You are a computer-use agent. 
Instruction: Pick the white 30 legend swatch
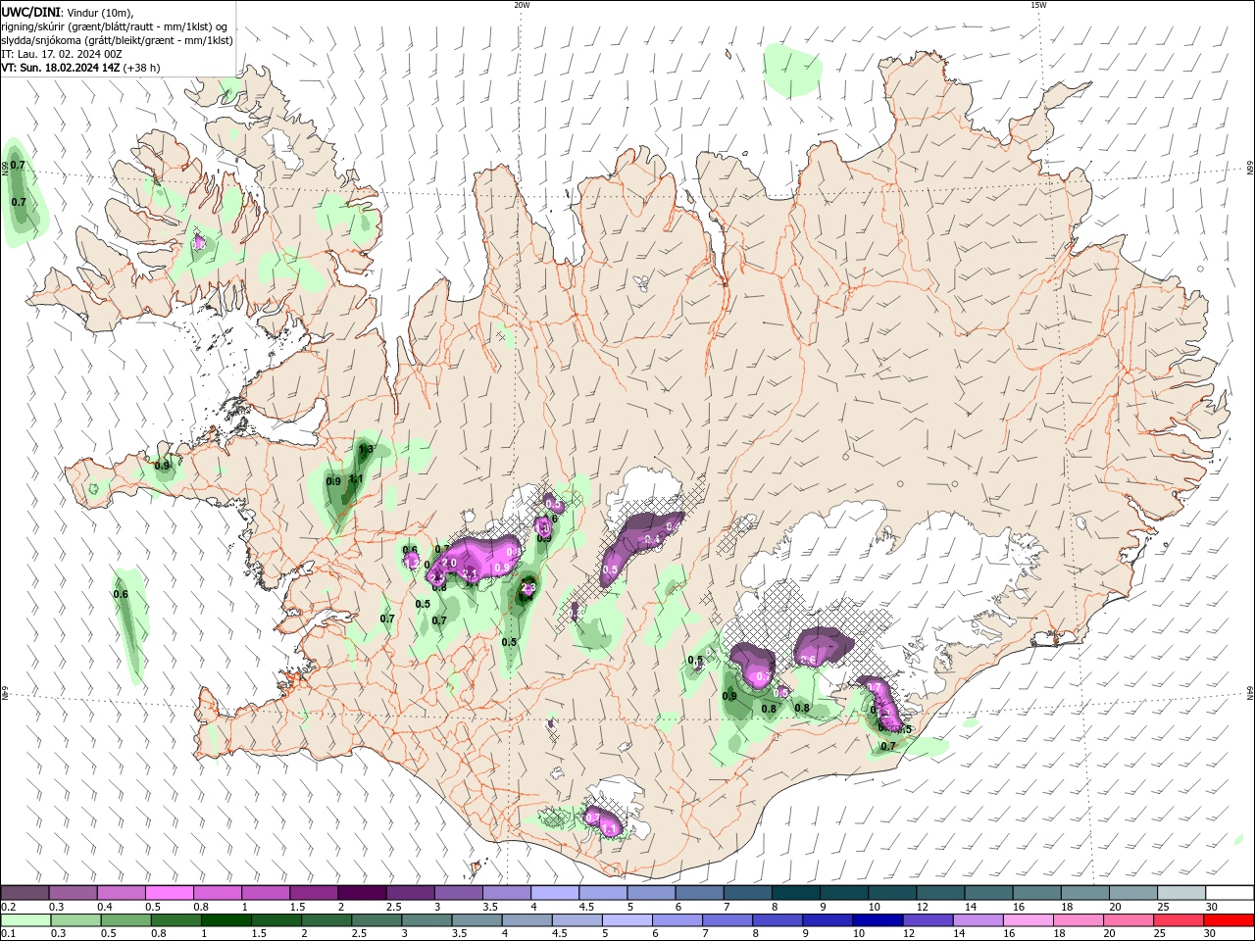pos(1230,893)
